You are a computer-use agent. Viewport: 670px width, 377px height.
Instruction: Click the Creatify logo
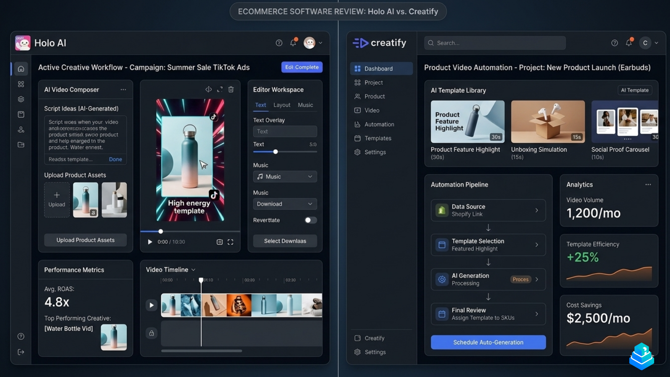tap(379, 43)
